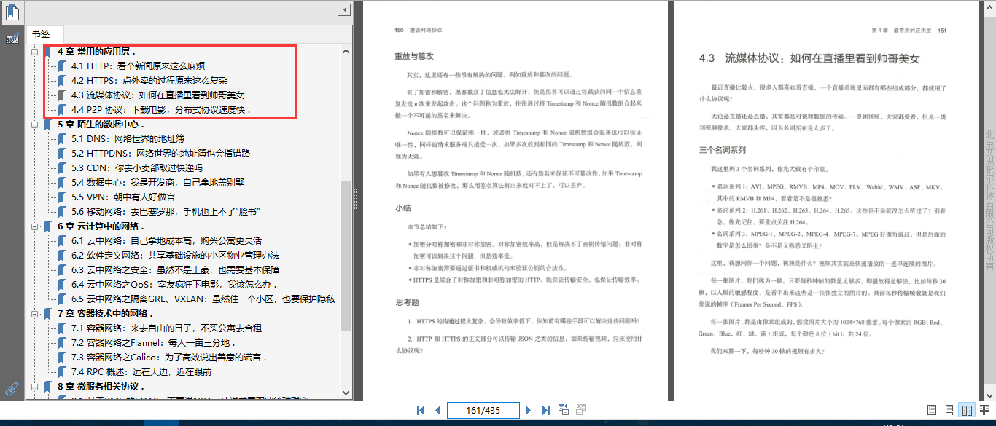Open bookmark 6.3 云中网络之安全
The width and height of the screenshot is (996, 426).
175,270
